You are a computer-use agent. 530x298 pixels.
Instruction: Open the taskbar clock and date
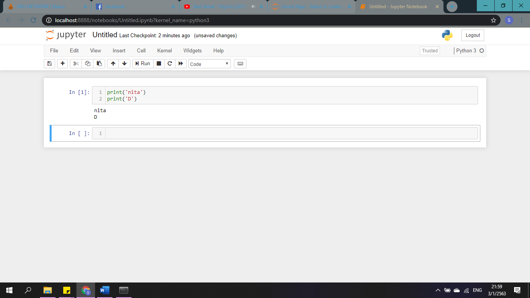click(497, 290)
